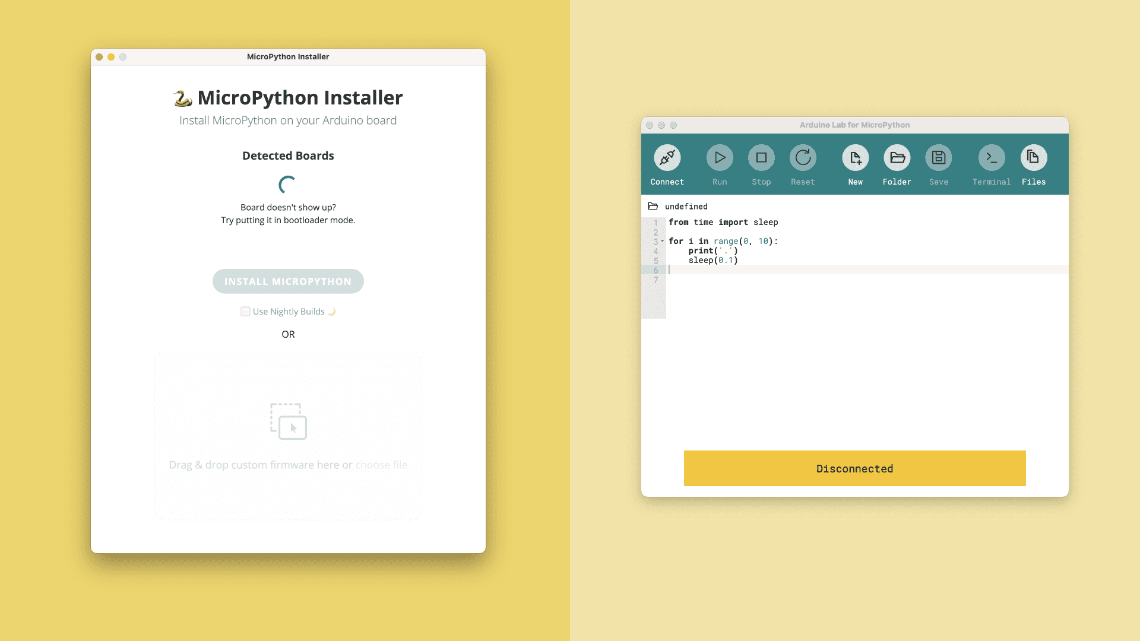1140x641 pixels.
Task: Close the MicroPython Installer window
Action: pos(99,57)
